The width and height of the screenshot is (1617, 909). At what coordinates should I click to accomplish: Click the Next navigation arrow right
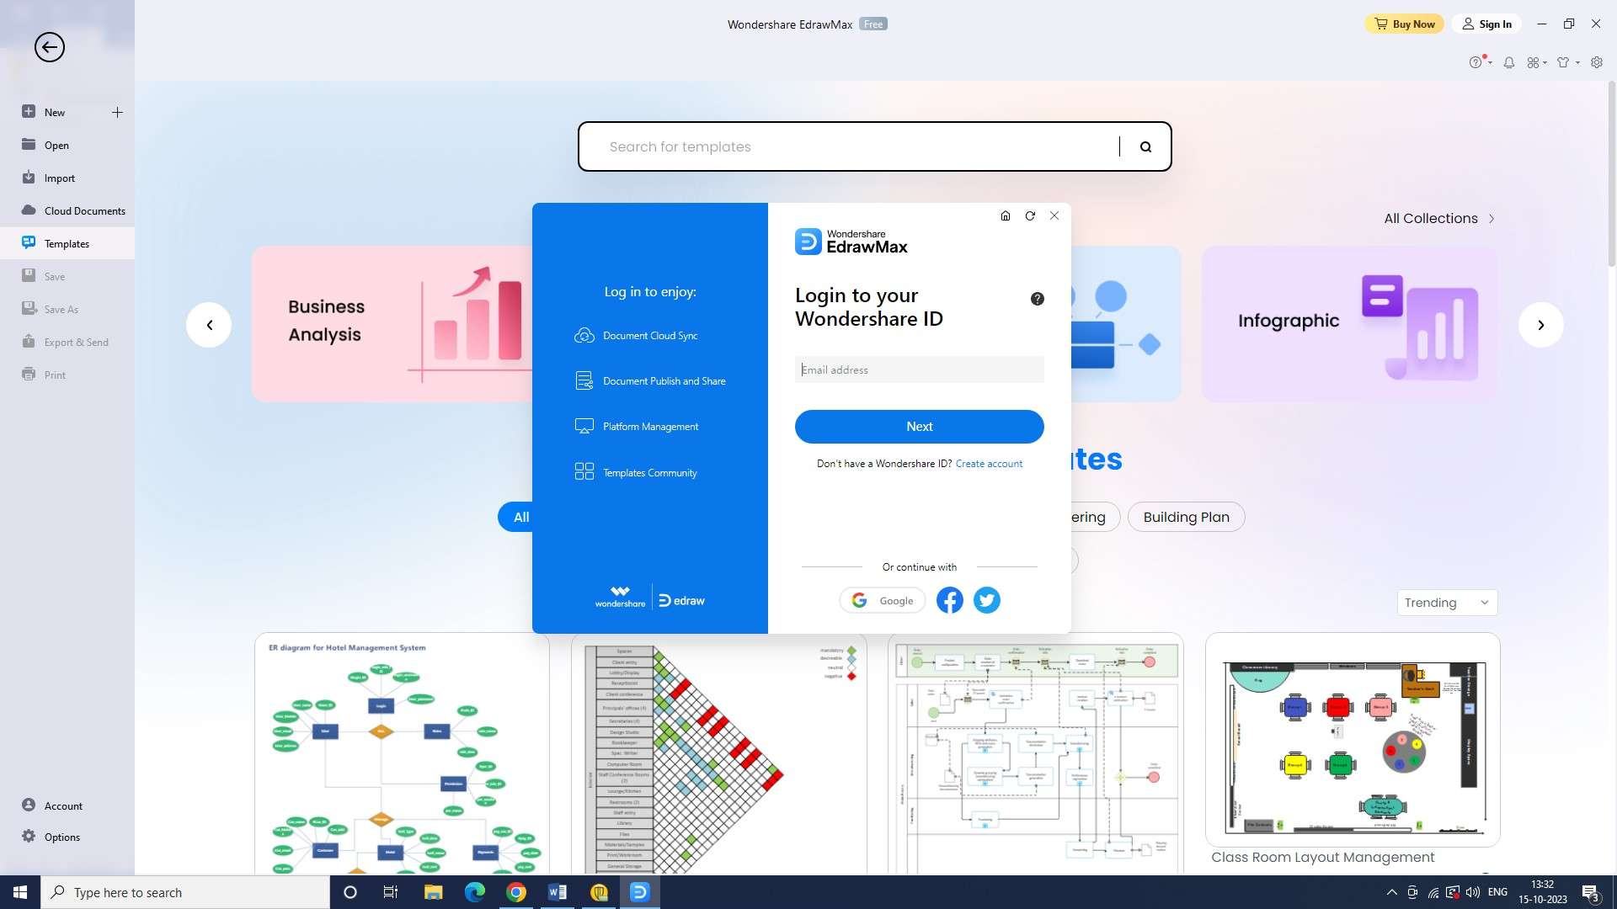1540,324
